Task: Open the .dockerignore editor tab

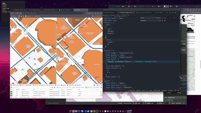Action: click(x=171, y=13)
